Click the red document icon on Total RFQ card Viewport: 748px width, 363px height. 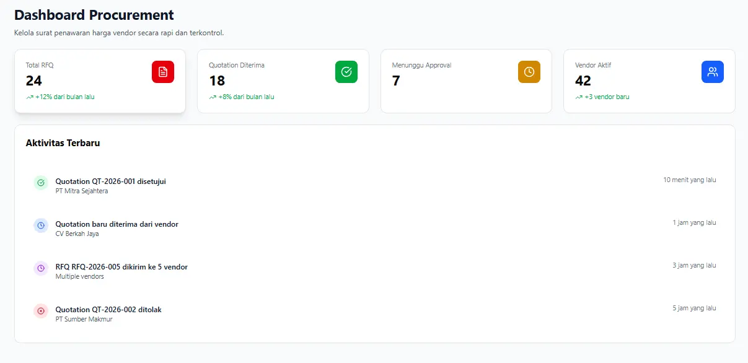tap(162, 72)
